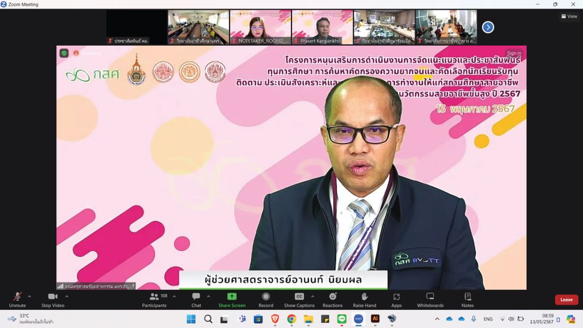Click the Recording indicator
This screenshot has height=328, width=583.
click(87, 53)
